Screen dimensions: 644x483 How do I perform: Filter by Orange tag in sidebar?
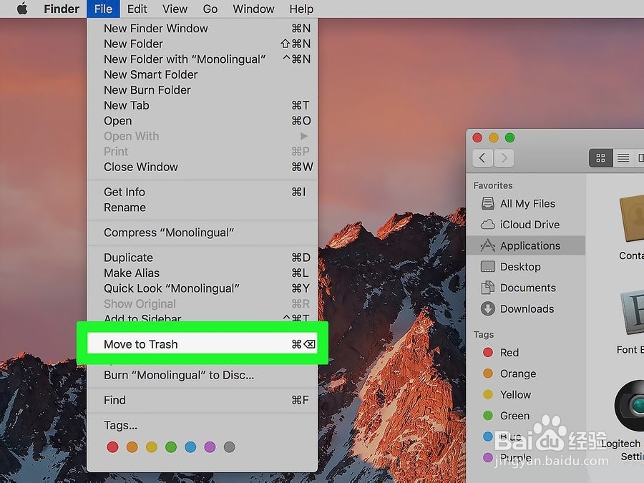[526, 374]
